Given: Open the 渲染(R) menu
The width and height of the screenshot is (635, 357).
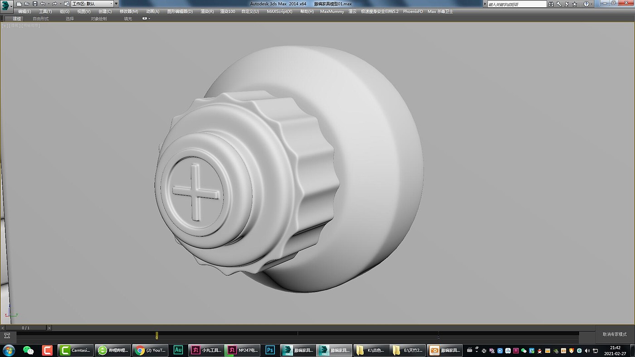Looking at the screenshot, I should pos(207,11).
